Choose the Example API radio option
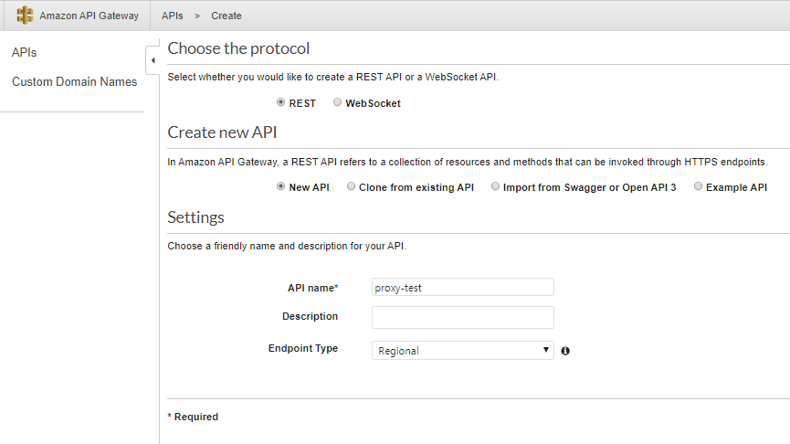790x444 pixels. click(x=698, y=186)
